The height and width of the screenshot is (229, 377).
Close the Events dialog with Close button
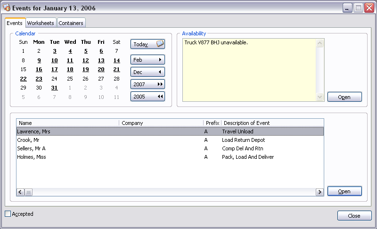point(354,216)
